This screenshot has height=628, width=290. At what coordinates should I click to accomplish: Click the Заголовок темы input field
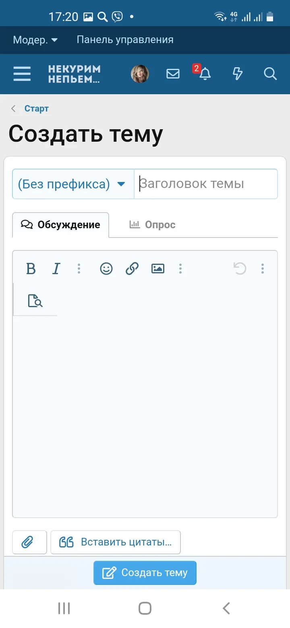click(205, 184)
